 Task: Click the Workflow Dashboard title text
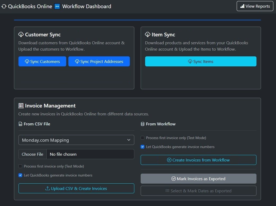tap(87, 6)
